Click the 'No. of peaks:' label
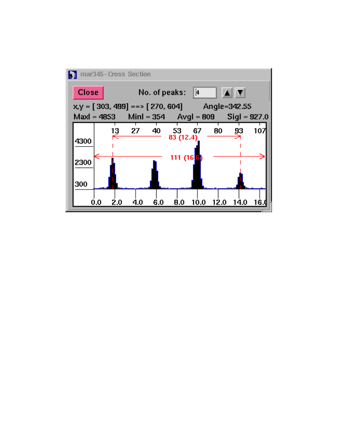This screenshot has height=436, width=337. [162, 92]
